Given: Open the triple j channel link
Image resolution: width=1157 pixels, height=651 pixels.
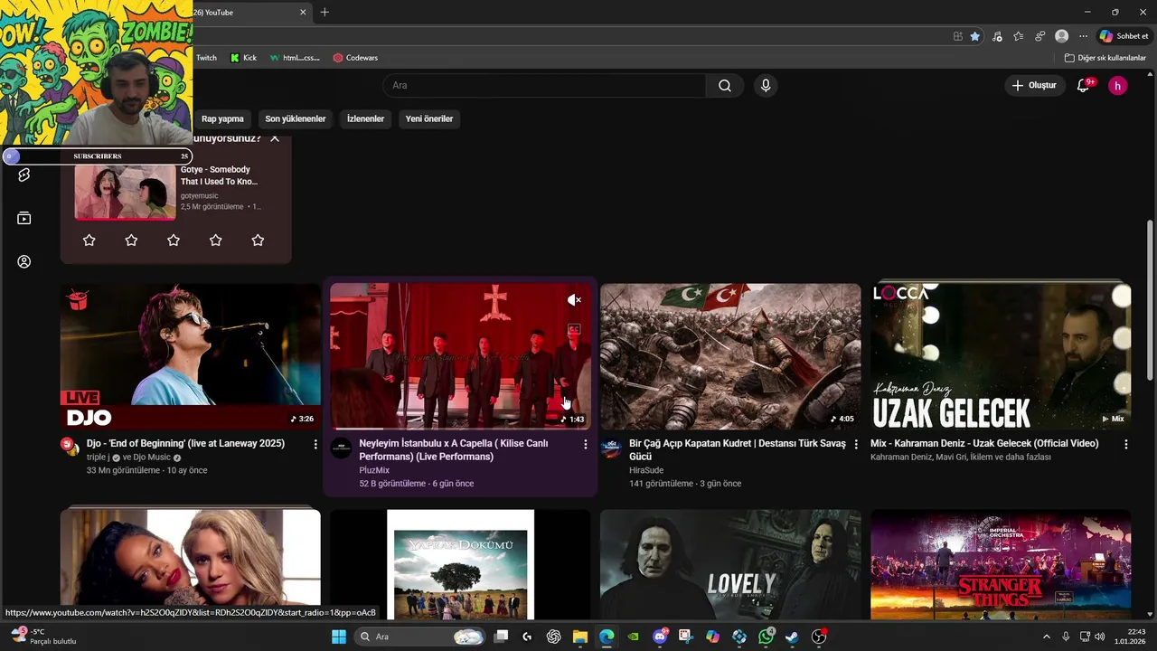Looking at the screenshot, I should [99, 458].
